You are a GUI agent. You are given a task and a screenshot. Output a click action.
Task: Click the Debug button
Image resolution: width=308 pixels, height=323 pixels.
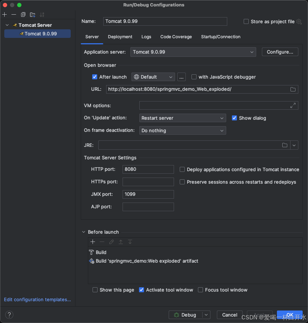(185, 315)
